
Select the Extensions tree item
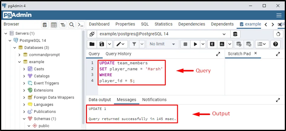pos(43,90)
